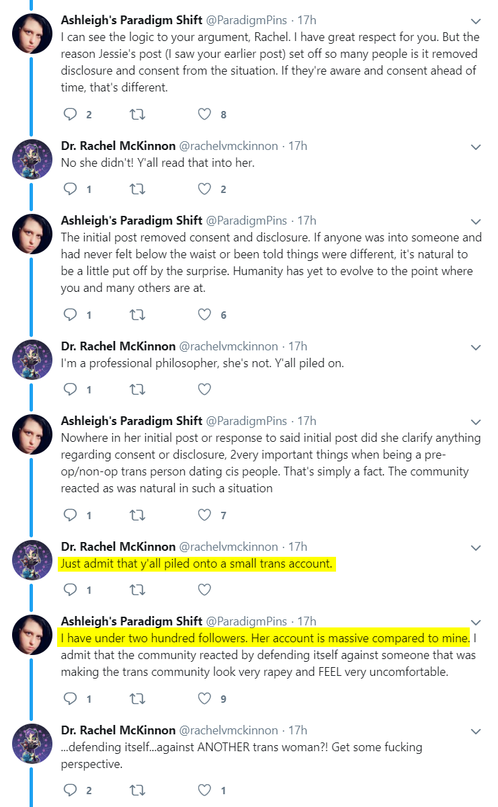Reply to 'Just admit that y'all piled' tweet
The height and width of the screenshot is (807, 498).
pyautogui.click(x=71, y=590)
